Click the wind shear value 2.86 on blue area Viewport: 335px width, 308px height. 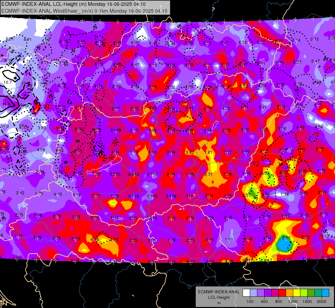pyautogui.click(x=286, y=238)
